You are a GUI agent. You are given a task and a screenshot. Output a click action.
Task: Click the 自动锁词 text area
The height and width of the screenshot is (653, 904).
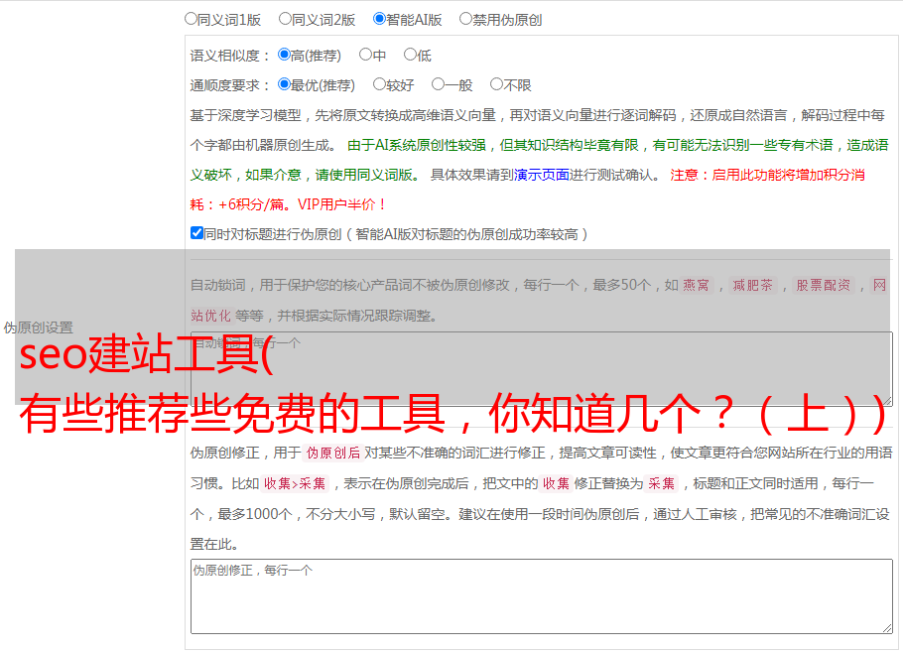pos(542,369)
